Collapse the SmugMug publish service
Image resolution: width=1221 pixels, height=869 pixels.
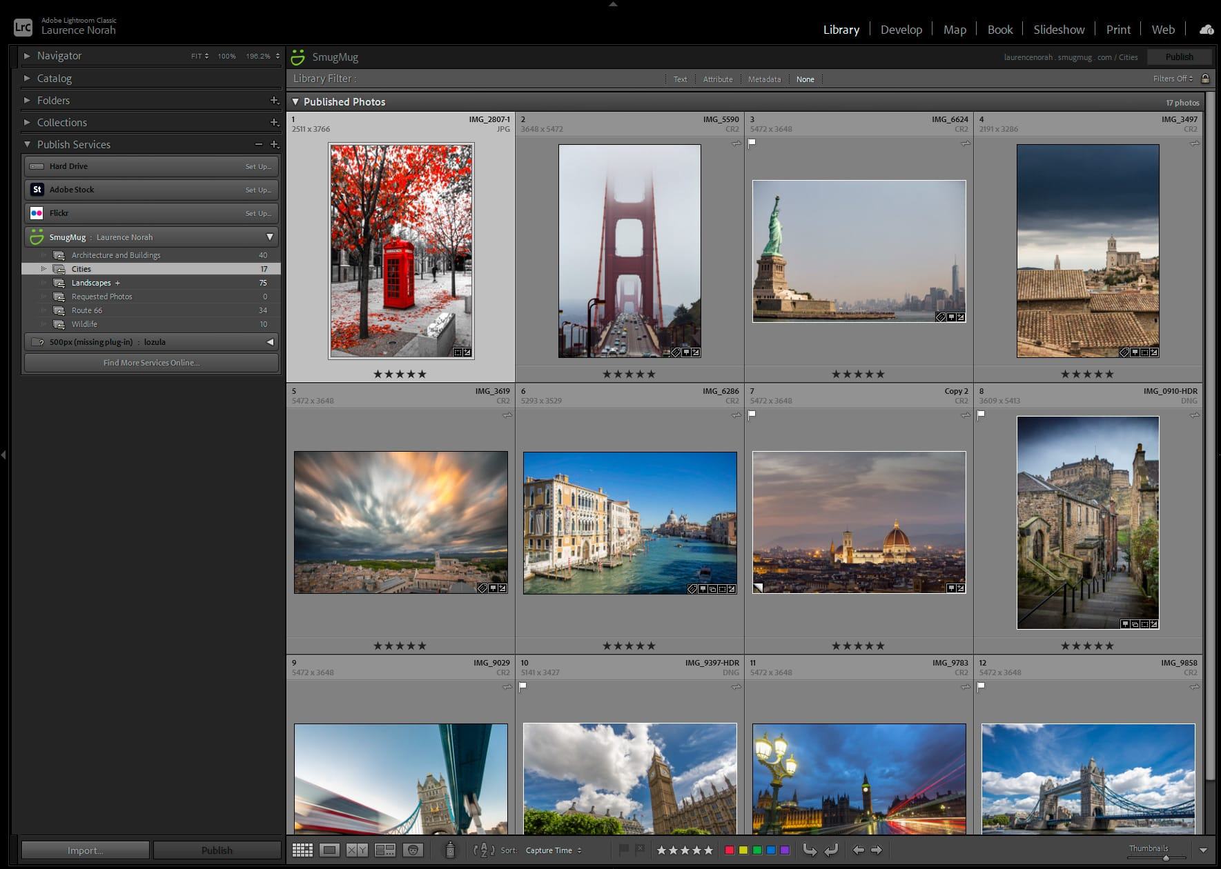[x=270, y=237]
